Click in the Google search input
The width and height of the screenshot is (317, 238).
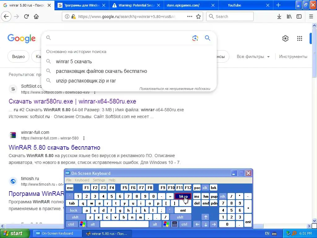[x=121, y=38]
